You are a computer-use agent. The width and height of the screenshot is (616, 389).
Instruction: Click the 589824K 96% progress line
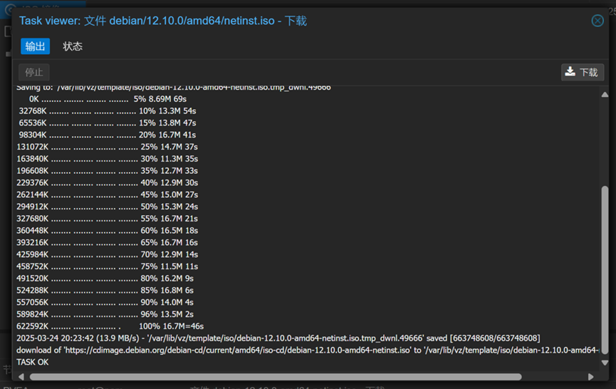tap(105, 314)
